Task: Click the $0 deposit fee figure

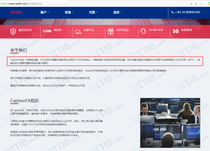Action: pos(176,31)
